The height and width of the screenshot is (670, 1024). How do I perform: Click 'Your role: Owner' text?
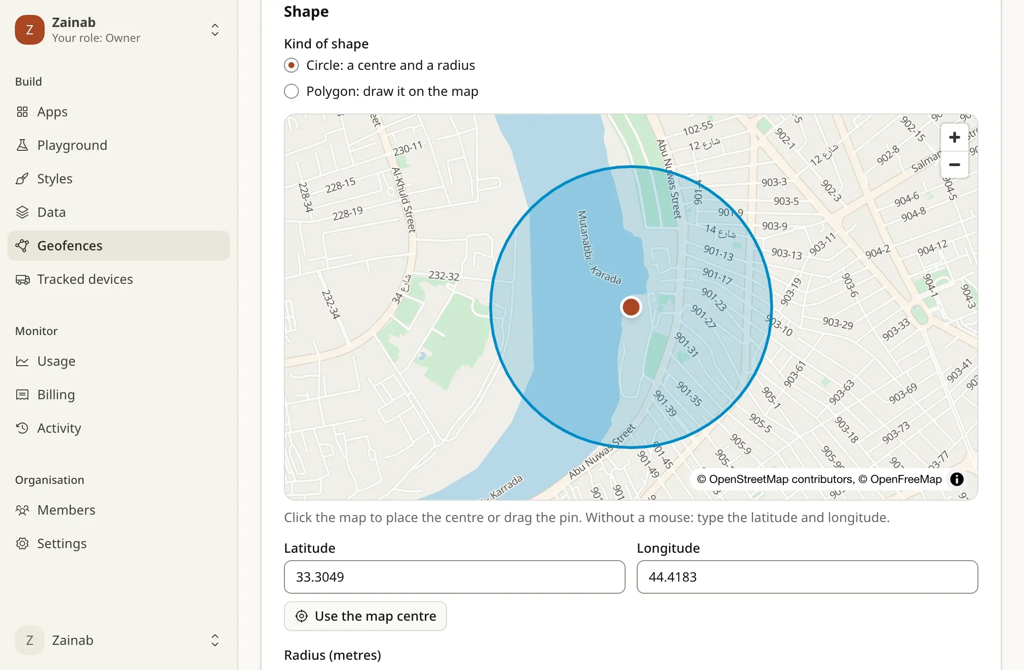[x=96, y=38]
